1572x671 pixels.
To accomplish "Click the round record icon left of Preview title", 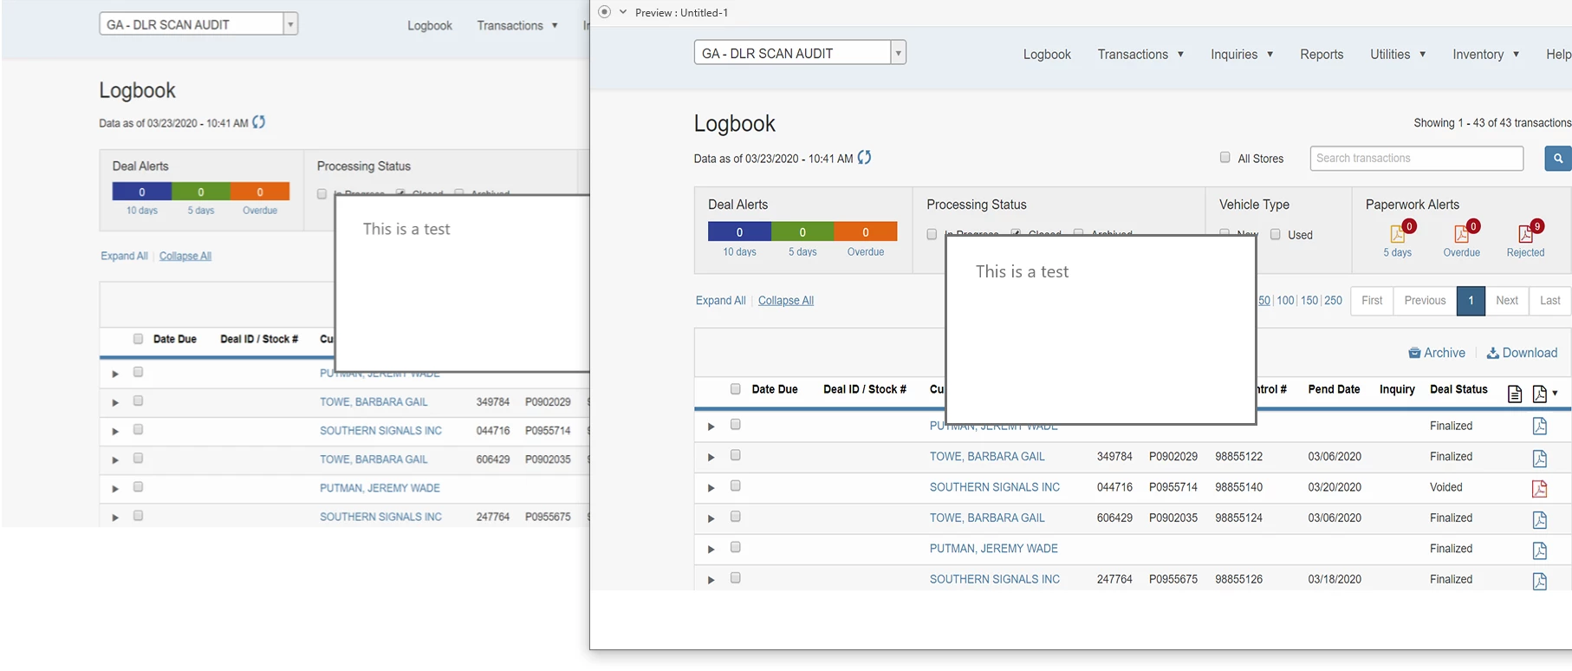I will [605, 11].
